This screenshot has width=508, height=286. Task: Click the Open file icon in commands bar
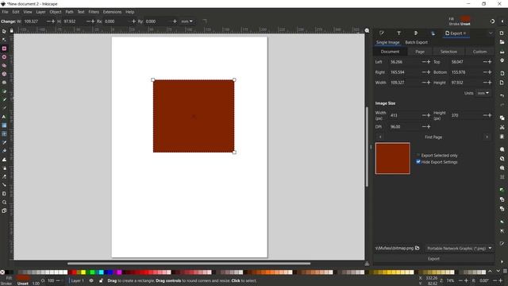(x=502, y=42)
